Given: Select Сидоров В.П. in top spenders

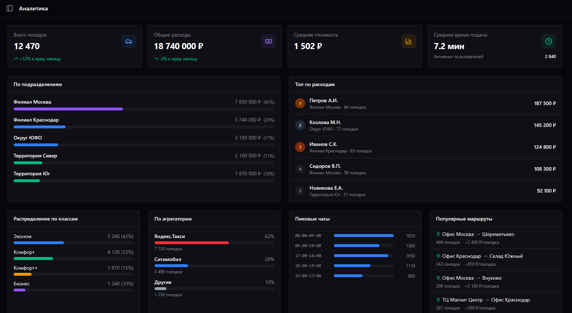Looking at the screenshot, I should [425, 169].
